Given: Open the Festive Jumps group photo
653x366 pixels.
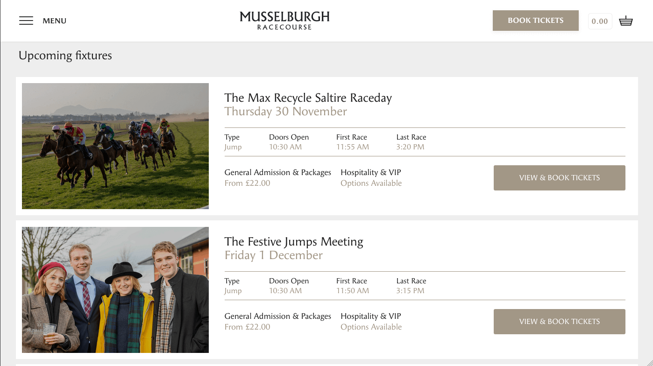Looking at the screenshot, I should click(x=115, y=290).
